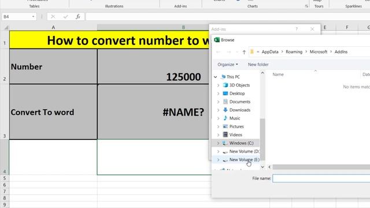
Task: Expand the 3D Objects node
Action: (219, 85)
